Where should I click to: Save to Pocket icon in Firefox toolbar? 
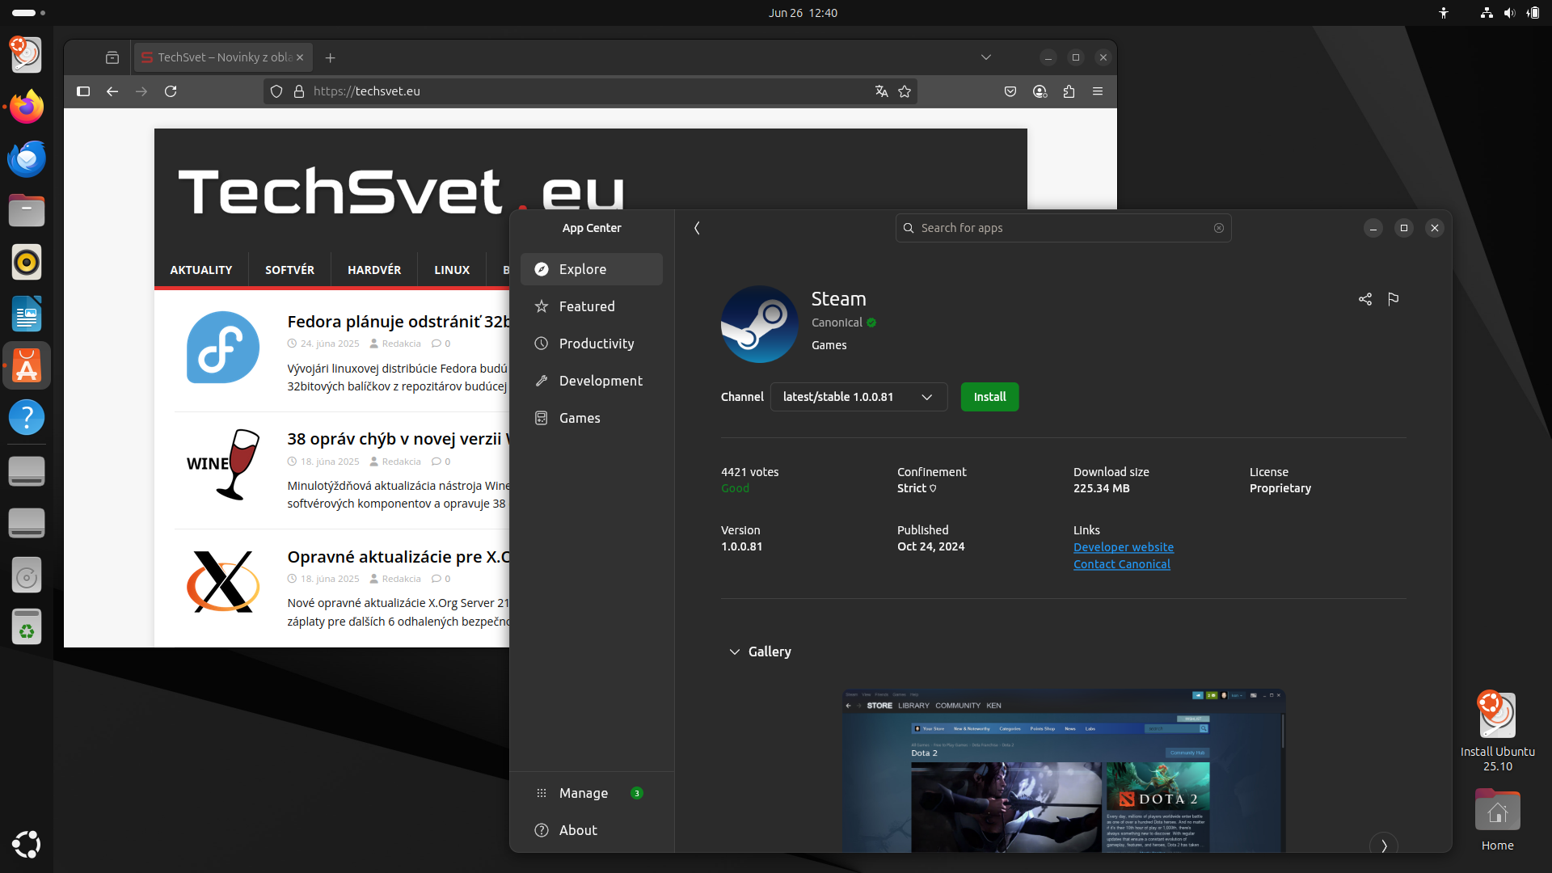point(1010,91)
